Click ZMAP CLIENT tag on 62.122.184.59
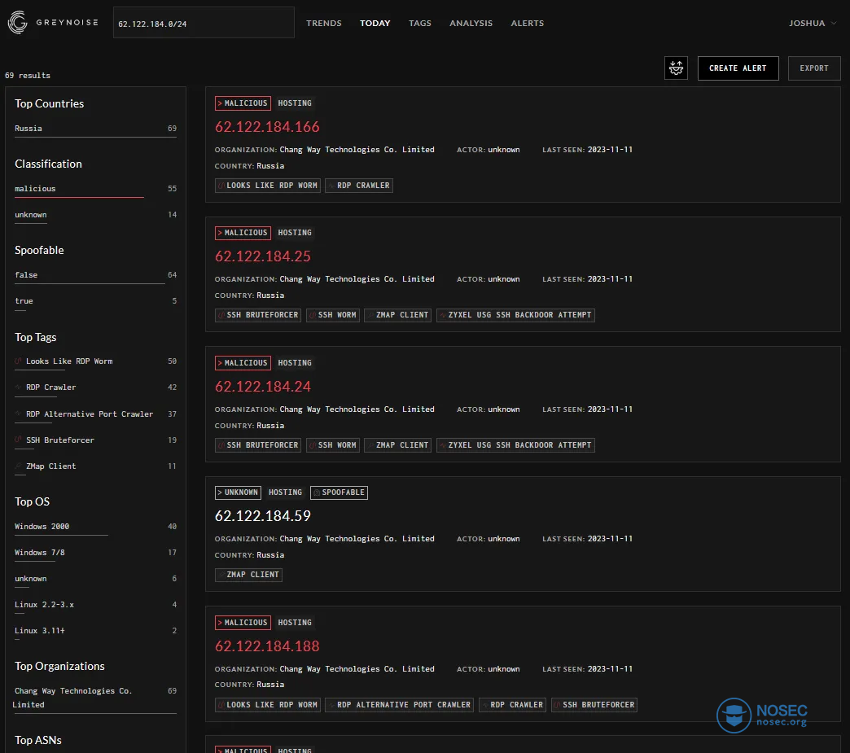The image size is (850, 753). (x=248, y=575)
